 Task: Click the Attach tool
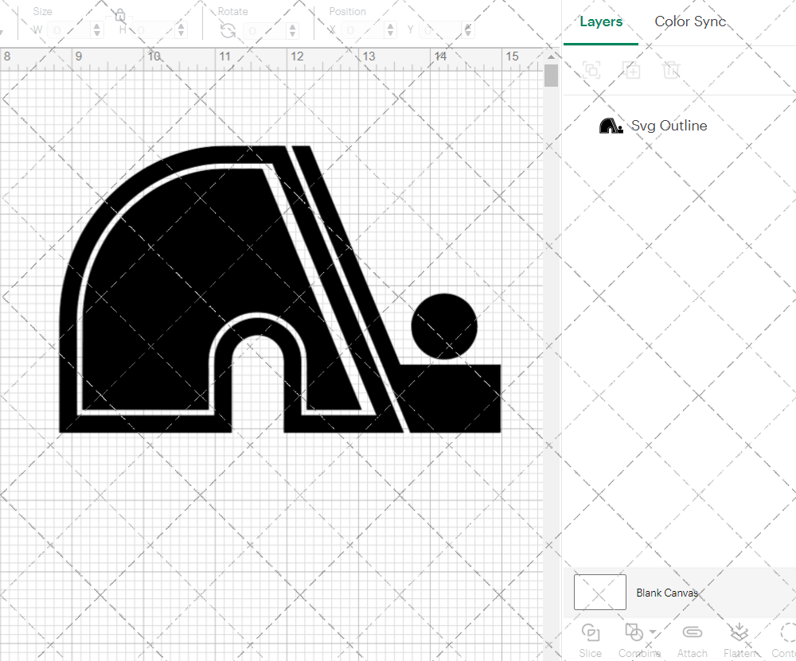692,640
